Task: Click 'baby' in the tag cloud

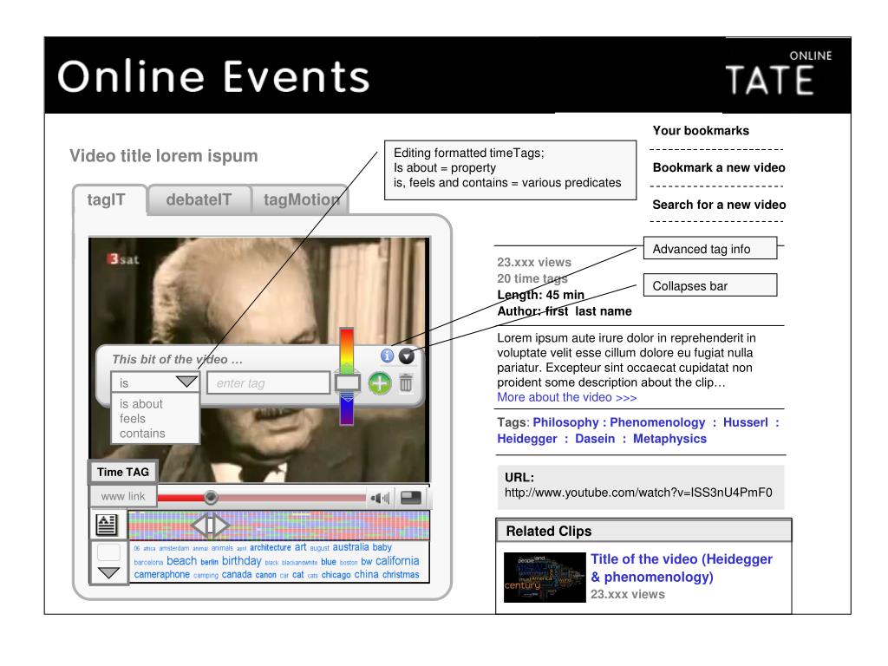Action: 382,547
